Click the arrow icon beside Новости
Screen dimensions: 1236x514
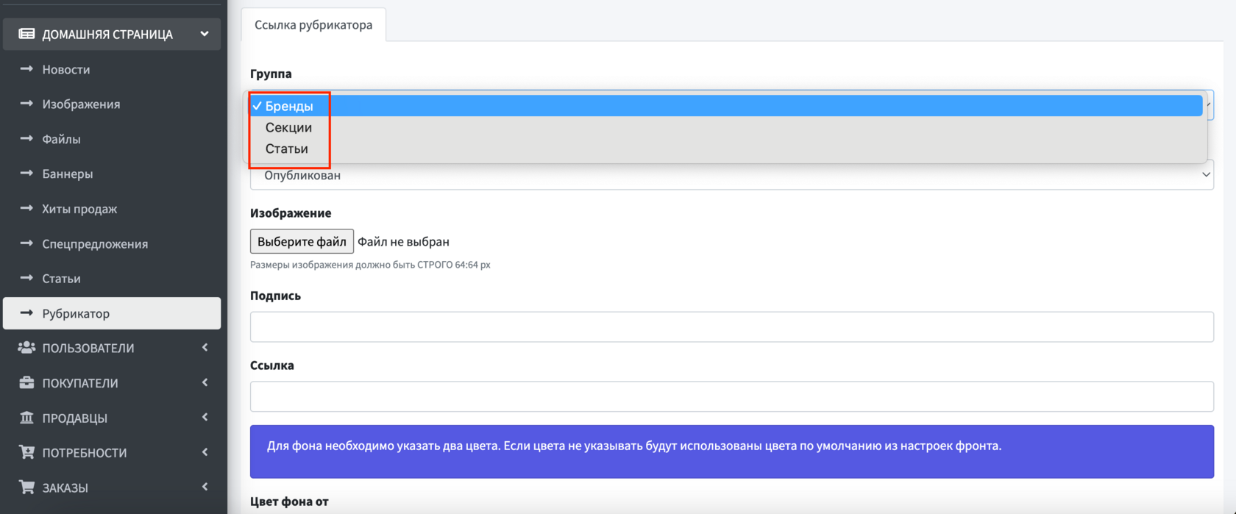click(x=26, y=69)
